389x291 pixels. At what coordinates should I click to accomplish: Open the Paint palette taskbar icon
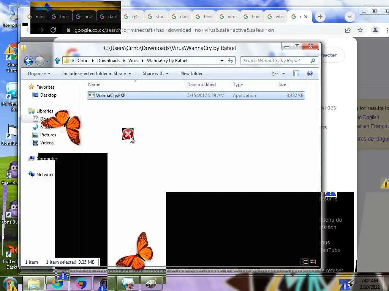(x=151, y=283)
